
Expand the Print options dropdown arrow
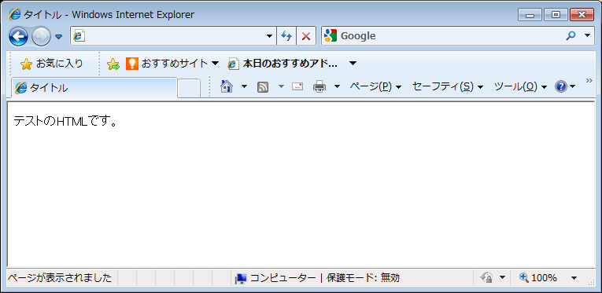[x=337, y=87]
